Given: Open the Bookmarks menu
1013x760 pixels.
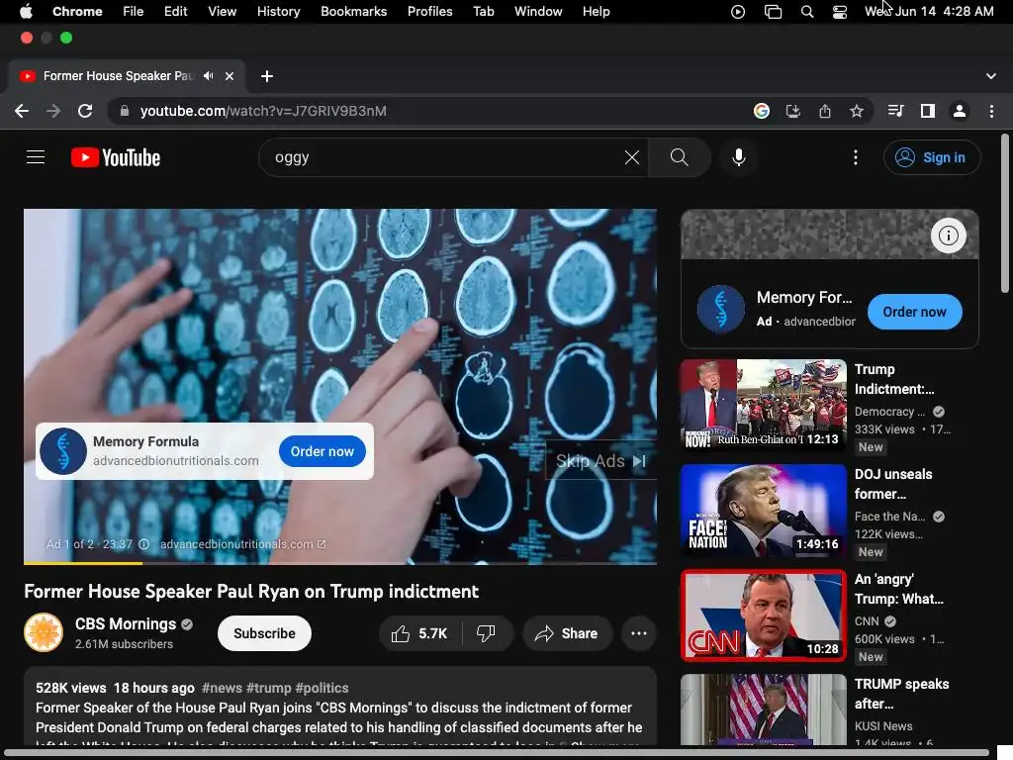Looking at the screenshot, I should click(353, 12).
